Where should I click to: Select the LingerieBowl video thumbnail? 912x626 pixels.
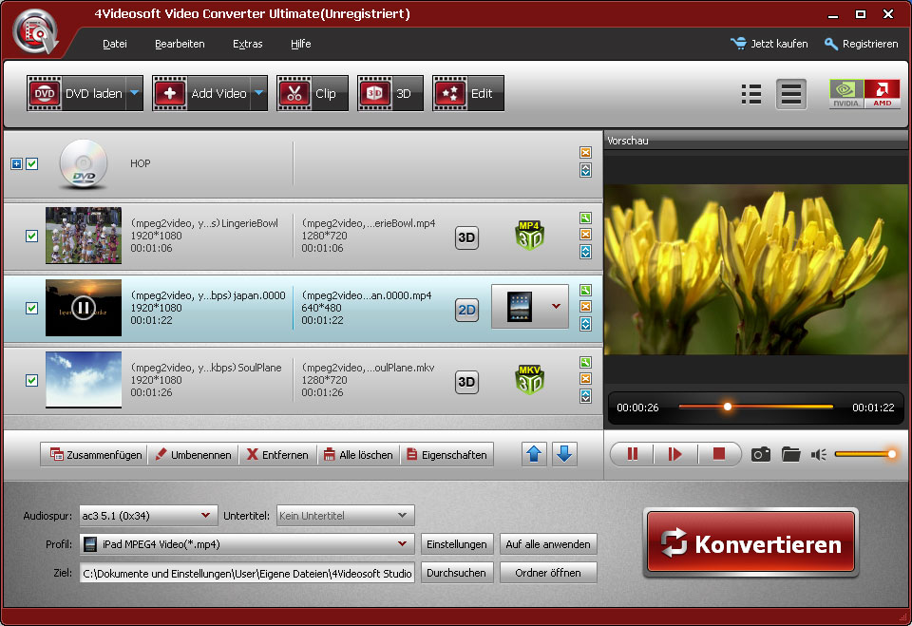84,235
